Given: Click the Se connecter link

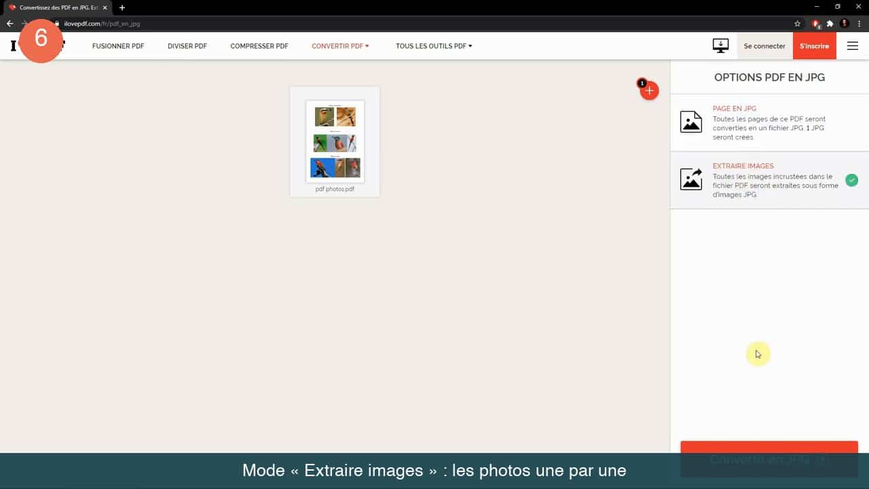Looking at the screenshot, I should 764,46.
